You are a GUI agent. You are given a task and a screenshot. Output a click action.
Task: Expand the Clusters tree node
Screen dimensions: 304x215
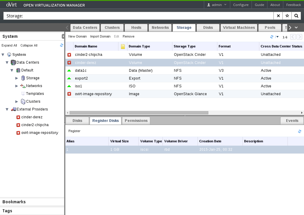click(x=17, y=101)
